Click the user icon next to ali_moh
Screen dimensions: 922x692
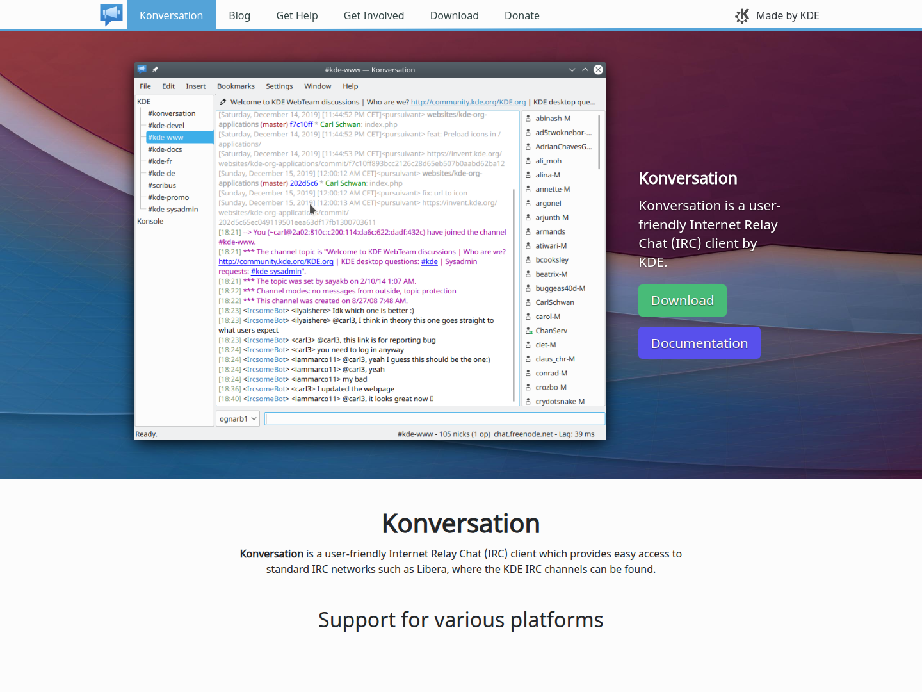pyautogui.click(x=528, y=161)
